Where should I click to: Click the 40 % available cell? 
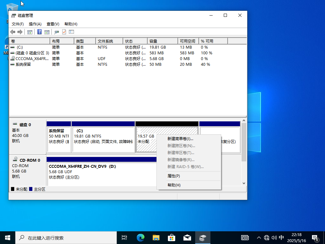click(205, 64)
